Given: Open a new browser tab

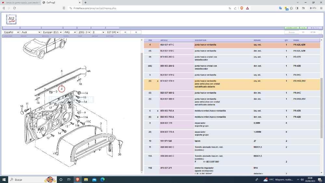Looking at the screenshot, I should point(85,3).
